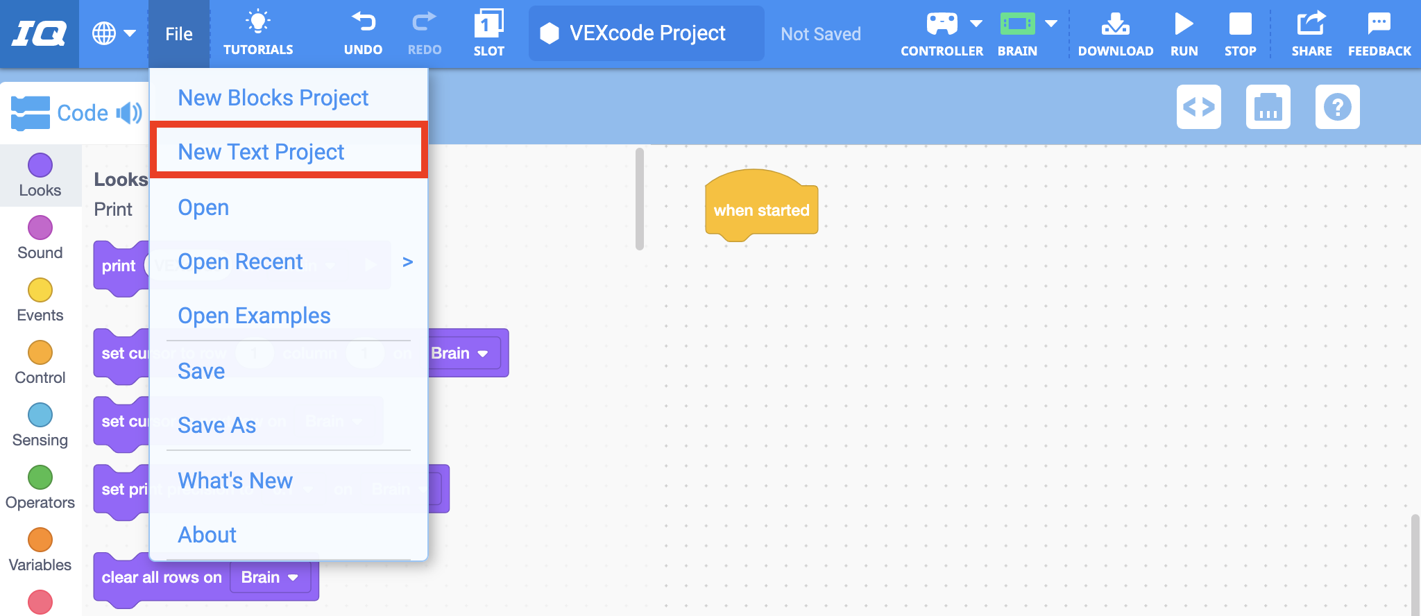1421x616 pixels.
Task: Open the help question mark icon
Action: 1337,107
